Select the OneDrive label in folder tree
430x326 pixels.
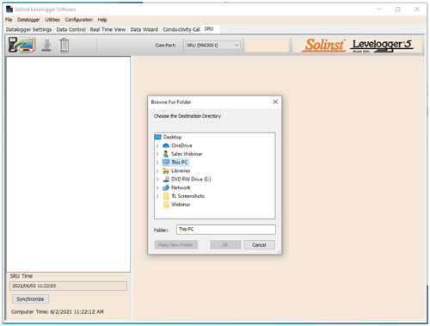click(x=181, y=145)
